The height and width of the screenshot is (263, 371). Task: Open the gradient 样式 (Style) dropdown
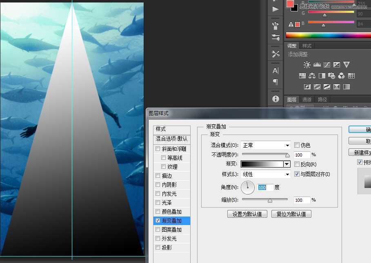265,174
